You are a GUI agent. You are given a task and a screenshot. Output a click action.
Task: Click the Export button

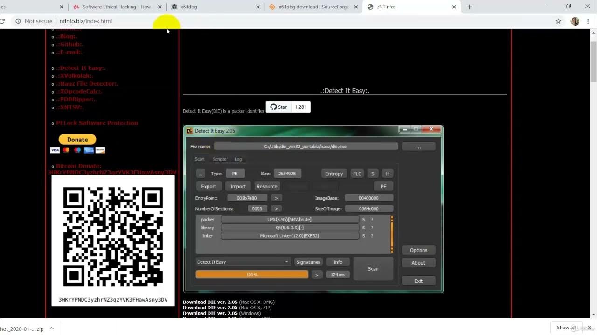click(x=208, y=187)
